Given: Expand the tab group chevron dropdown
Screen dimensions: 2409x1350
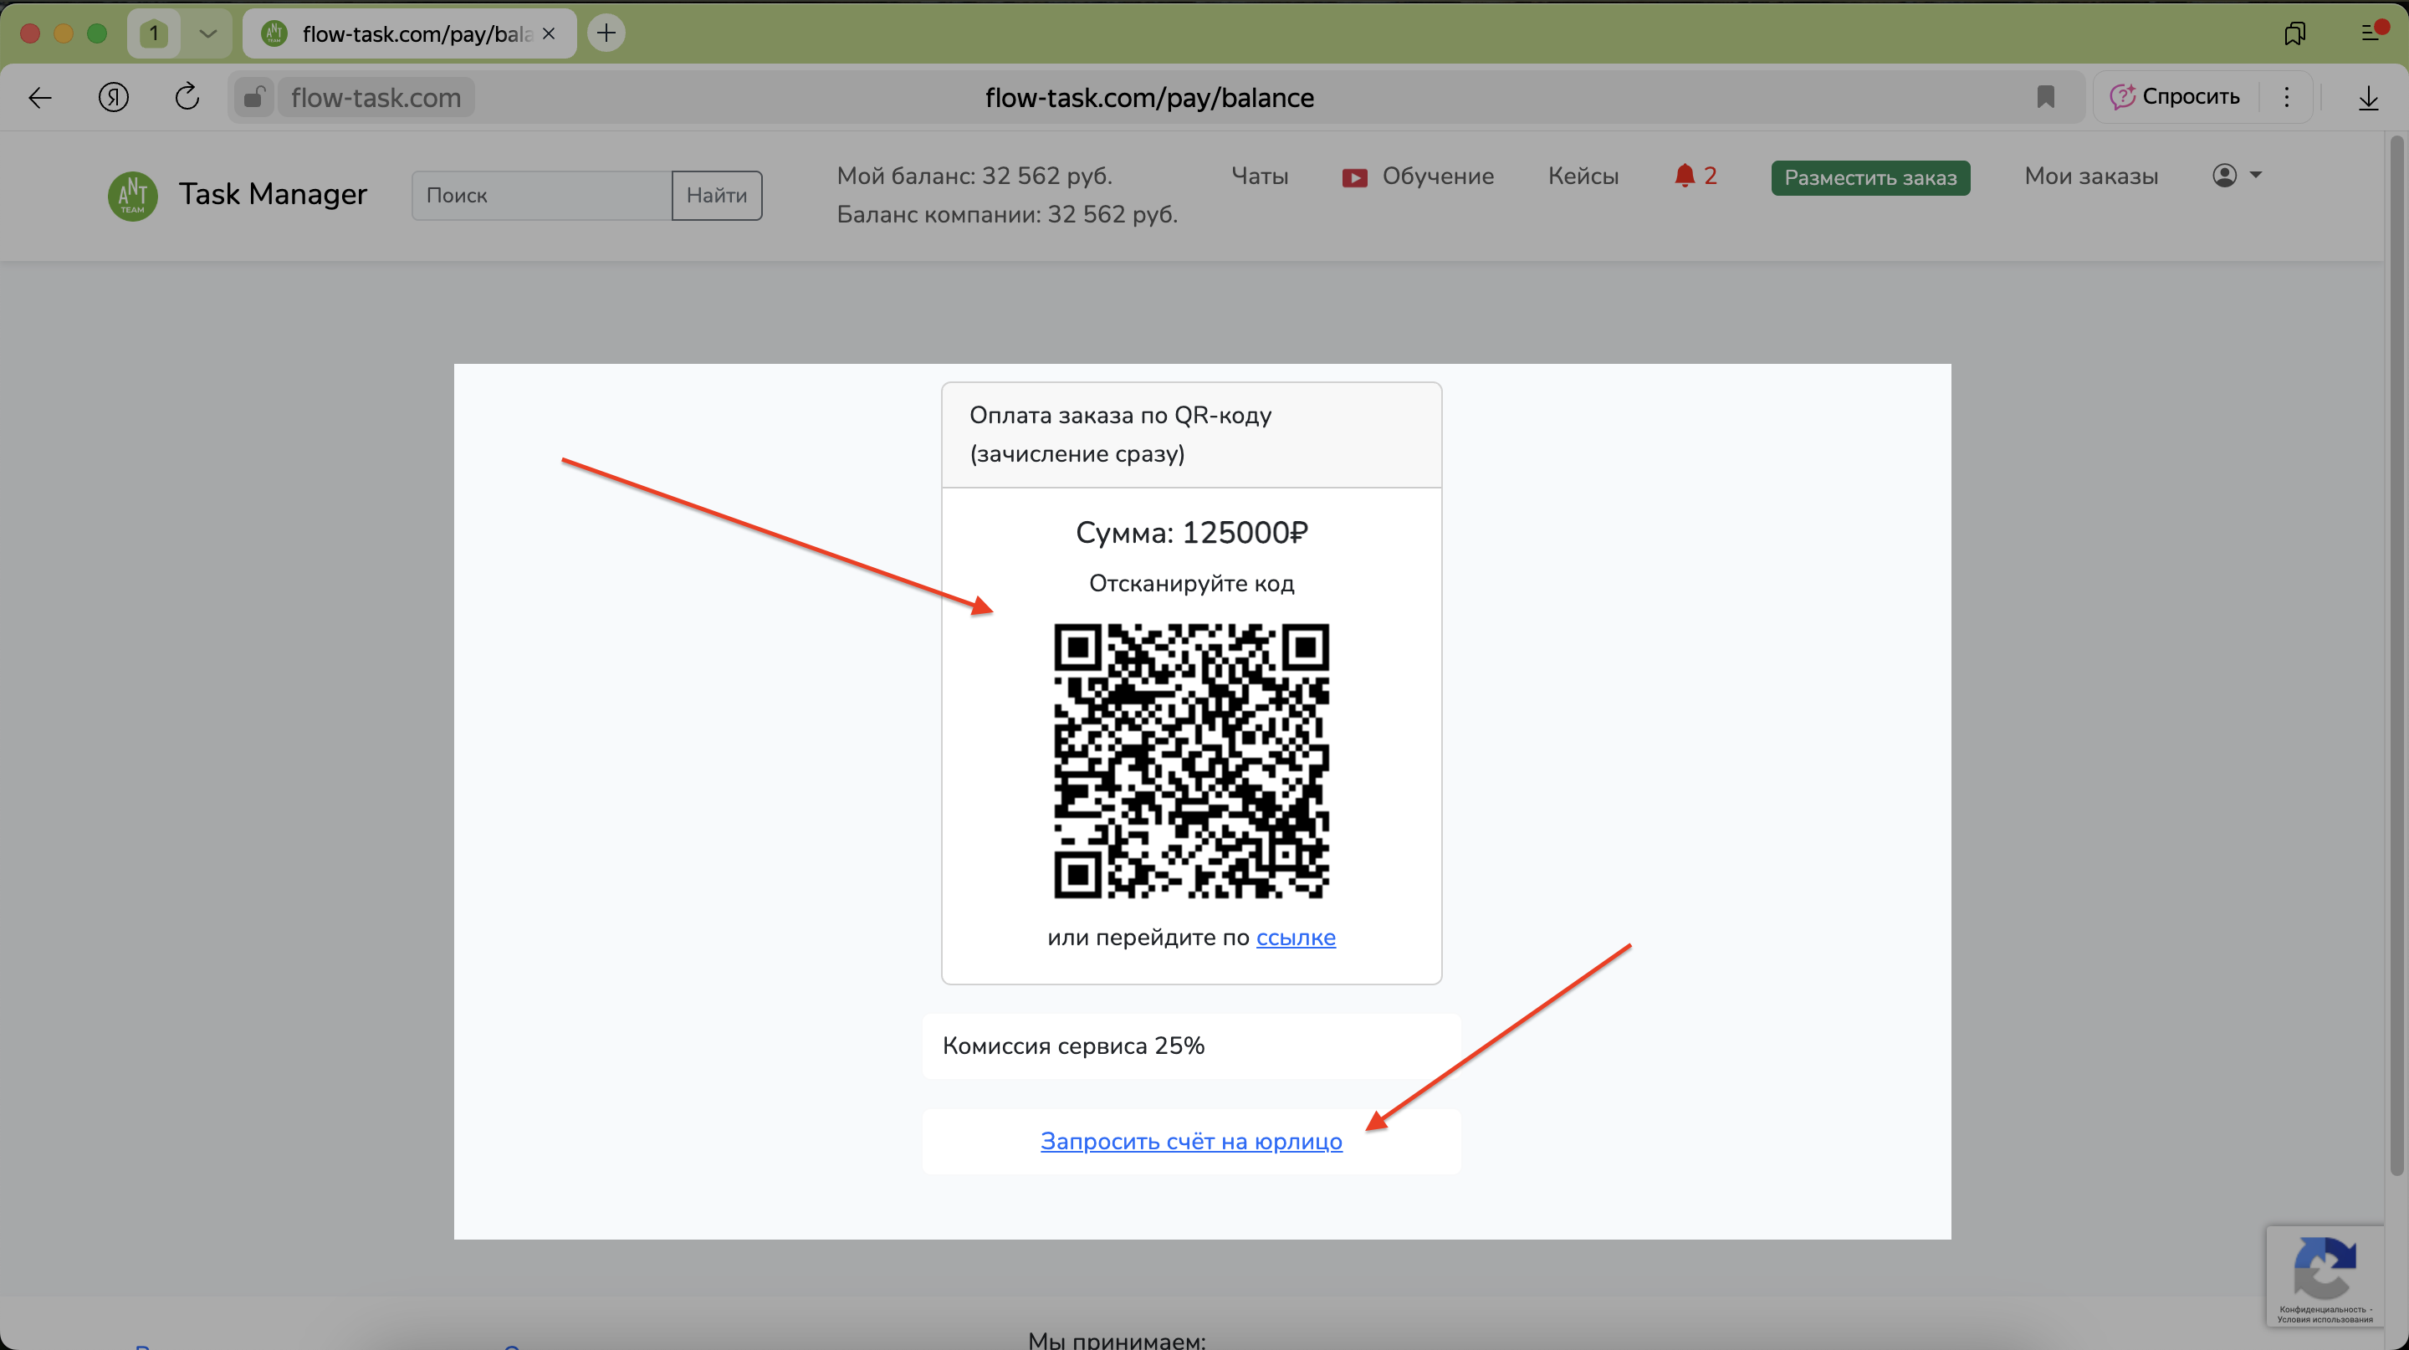Looking at the screenshot, I should click(207, 33).
